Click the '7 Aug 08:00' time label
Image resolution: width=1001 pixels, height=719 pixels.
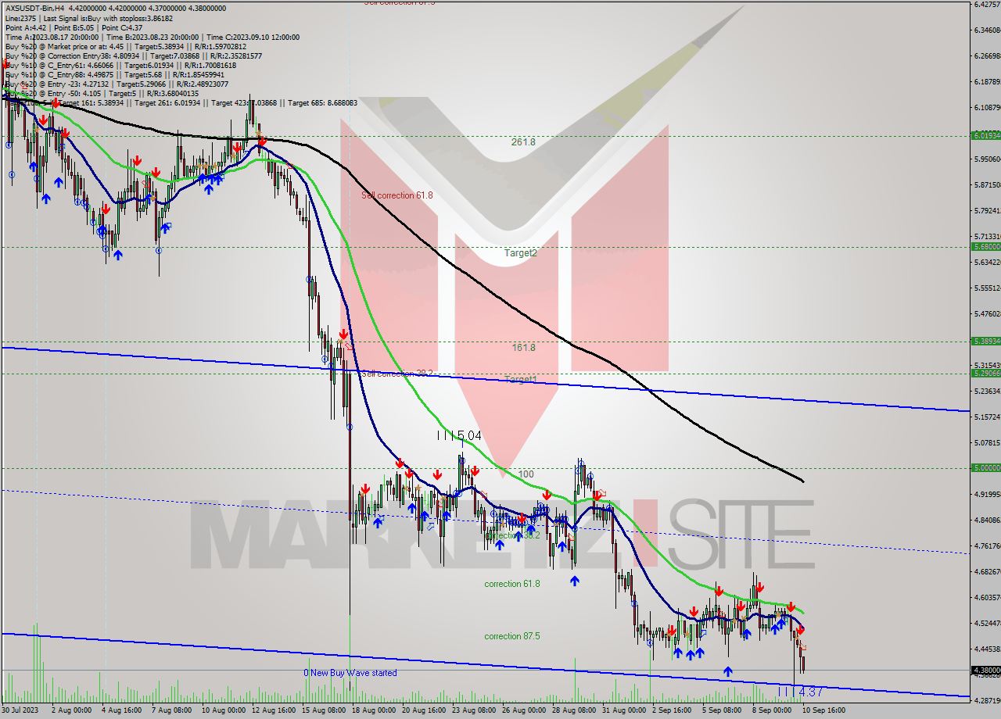click(x=171, y=710)
